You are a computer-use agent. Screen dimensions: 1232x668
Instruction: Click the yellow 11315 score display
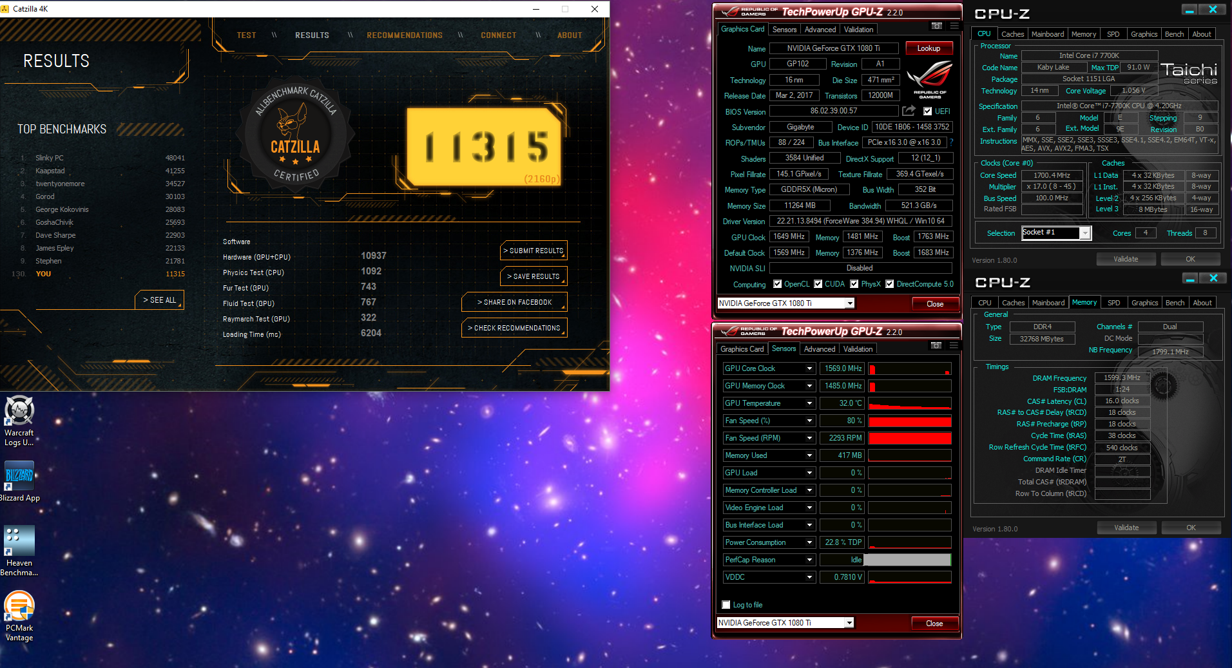tap(485, 147)
